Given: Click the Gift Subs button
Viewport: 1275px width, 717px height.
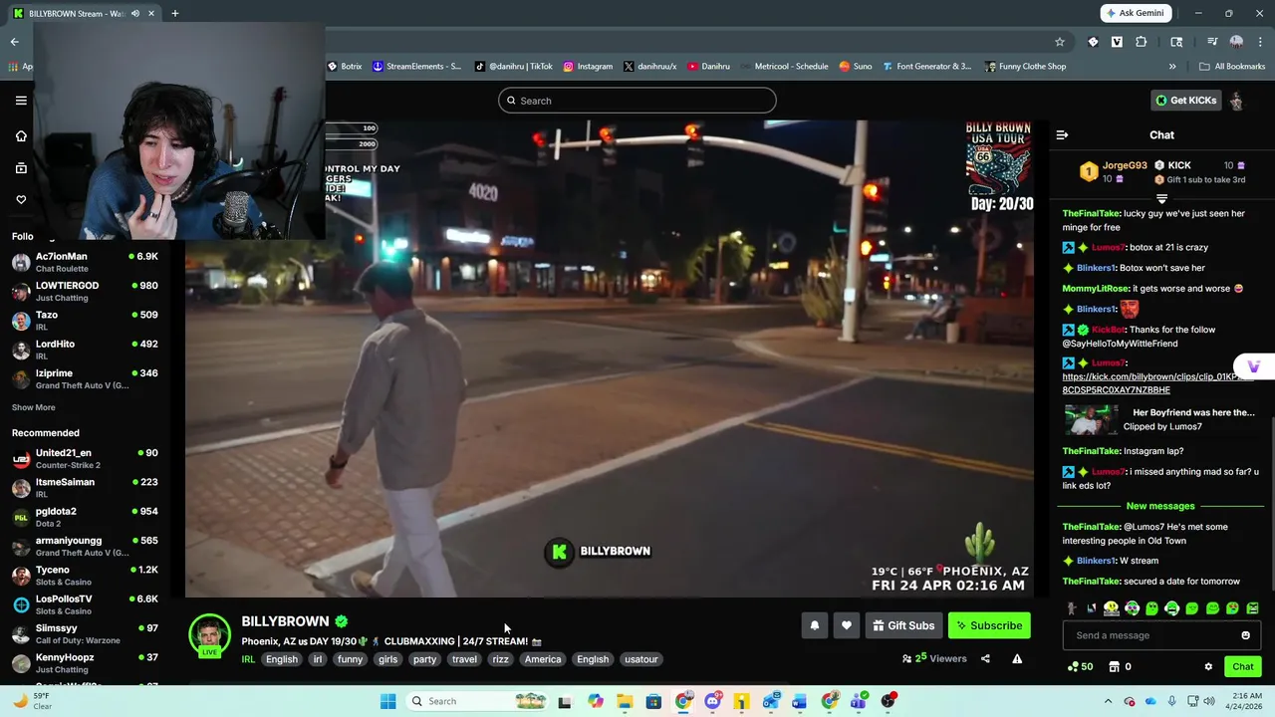Looking at the screenshot, I should [903, 625].
